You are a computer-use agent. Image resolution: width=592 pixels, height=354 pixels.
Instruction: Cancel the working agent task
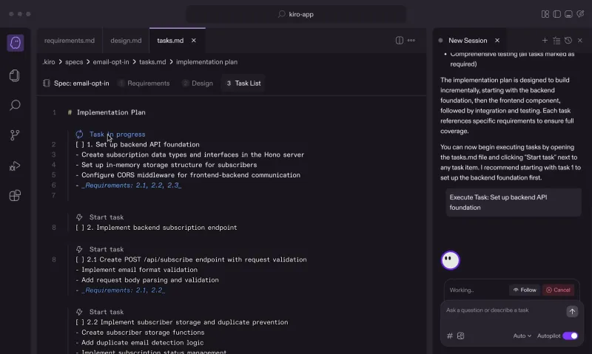(558, 290)
